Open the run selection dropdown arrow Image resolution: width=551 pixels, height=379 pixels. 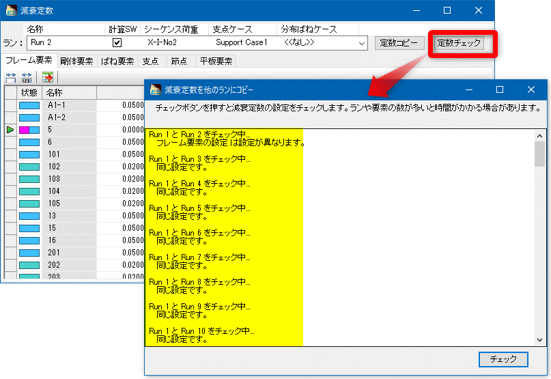362,43
